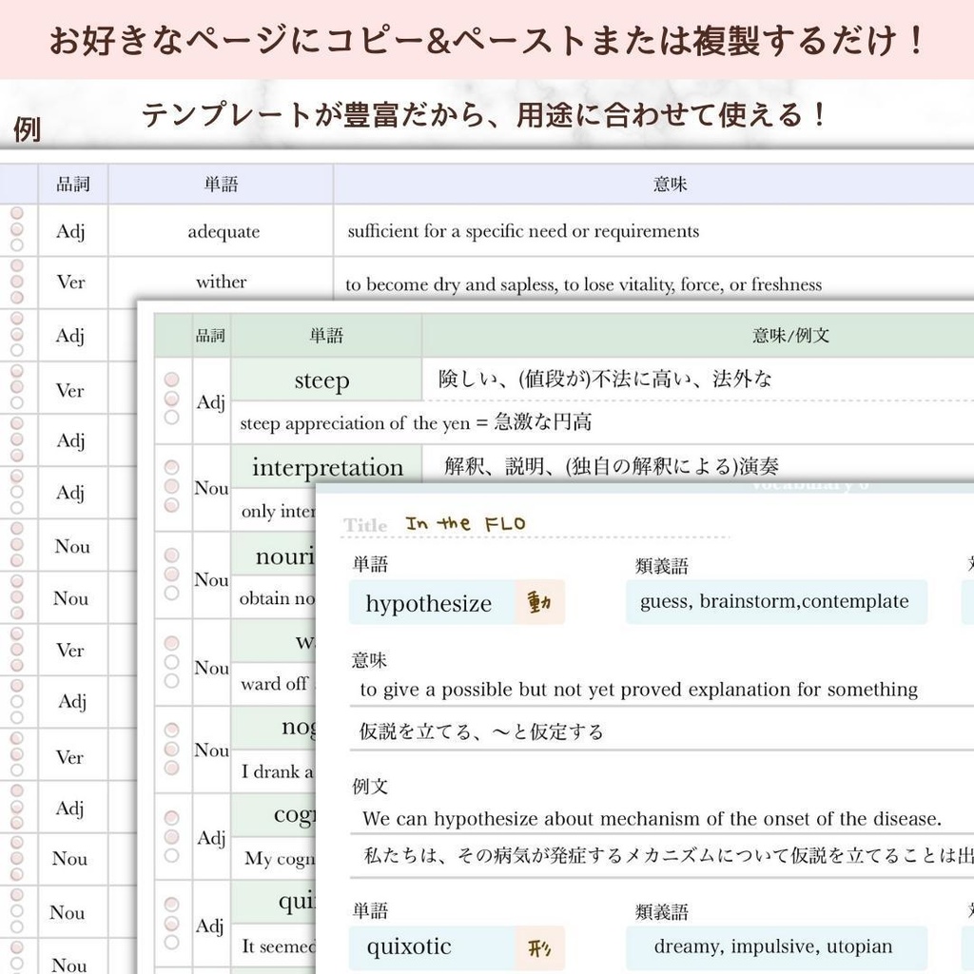Click the Title label icon on the FLO page
The height and width of the screenshot is (974, 974).
pyautogui.click(x=364, y=524)
